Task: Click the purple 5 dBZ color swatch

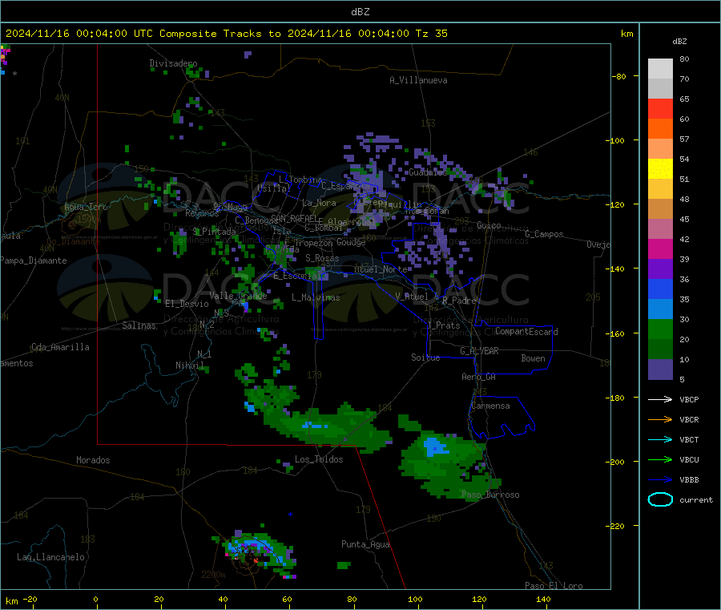Action: (x=660, y=370)
